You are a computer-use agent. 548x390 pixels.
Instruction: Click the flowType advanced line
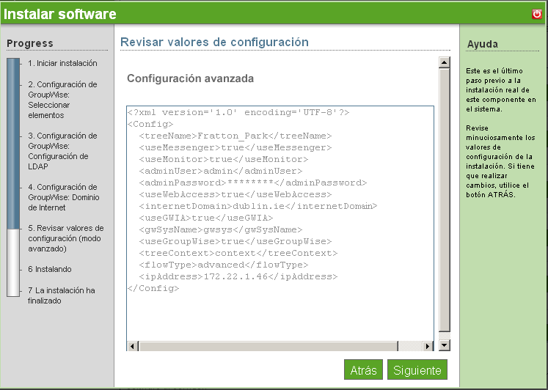coord(224,265)
